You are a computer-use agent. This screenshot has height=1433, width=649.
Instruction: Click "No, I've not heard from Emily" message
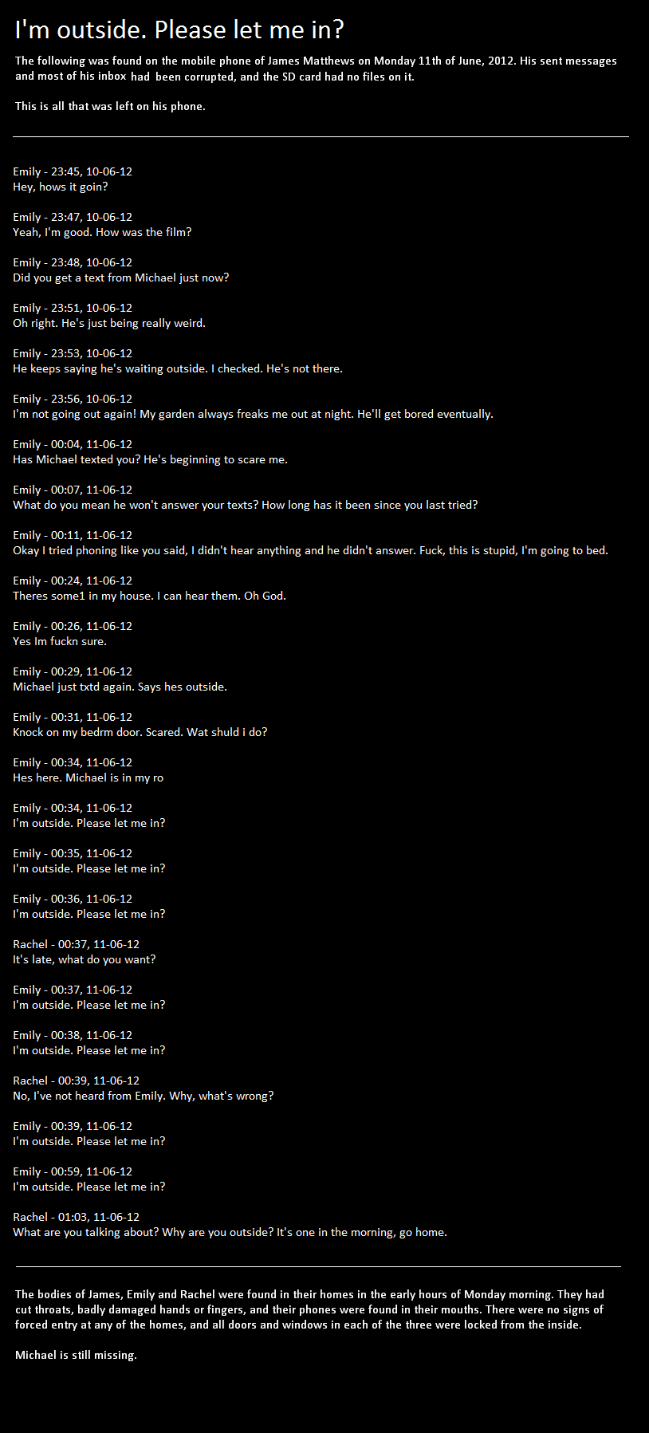click(x=144, y=1096)
